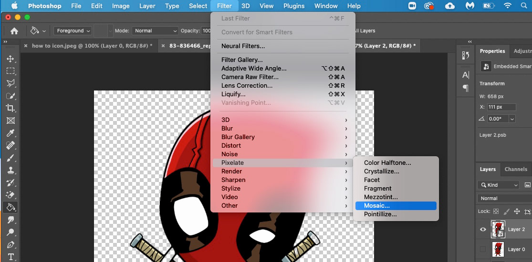532x262 pixels.
Task: Select Layer 0 thumbnail
Action: pos(498,250)
